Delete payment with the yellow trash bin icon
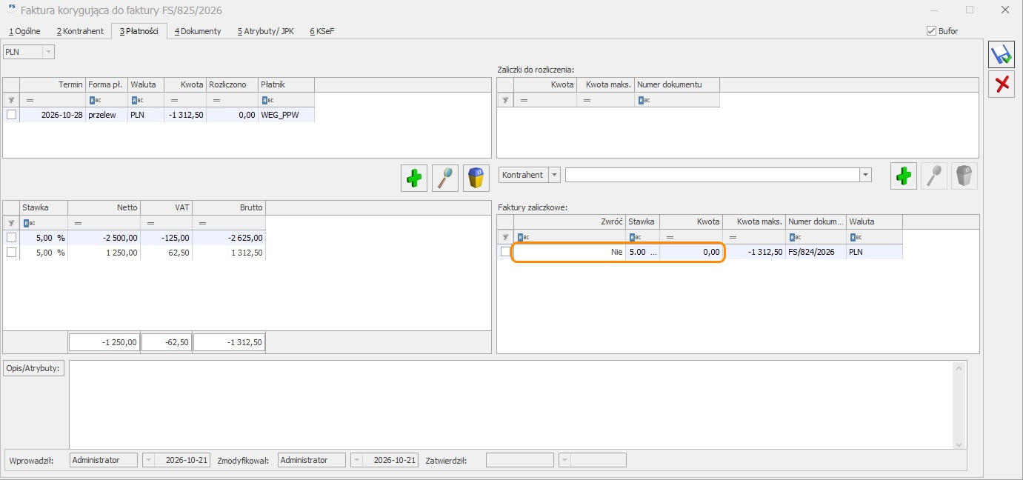Viewport: 1023px width, 480px height. click(477, 178)
